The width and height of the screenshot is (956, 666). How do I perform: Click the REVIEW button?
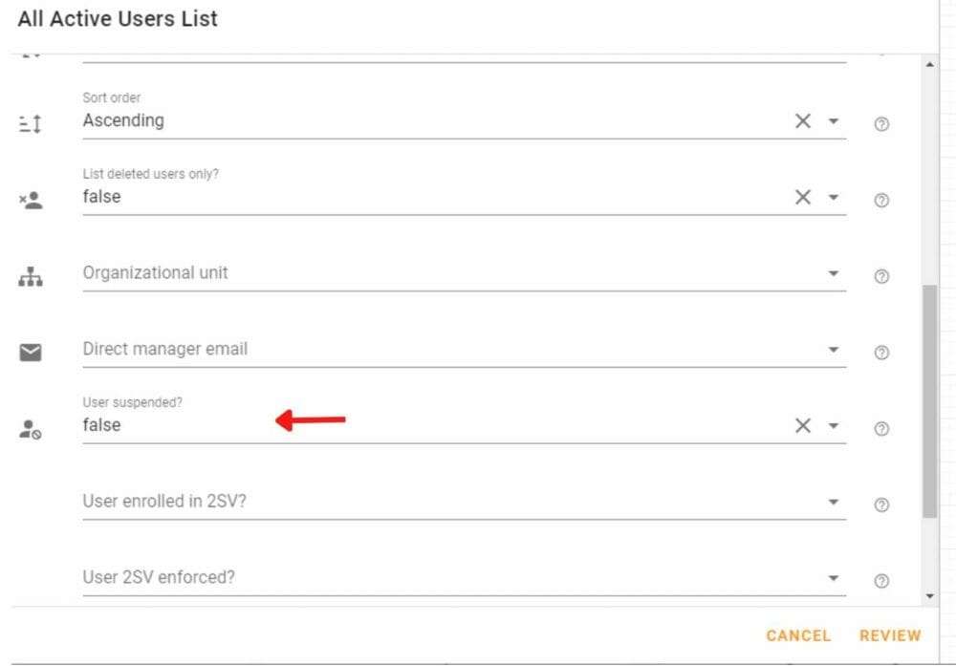coord(890,635)
